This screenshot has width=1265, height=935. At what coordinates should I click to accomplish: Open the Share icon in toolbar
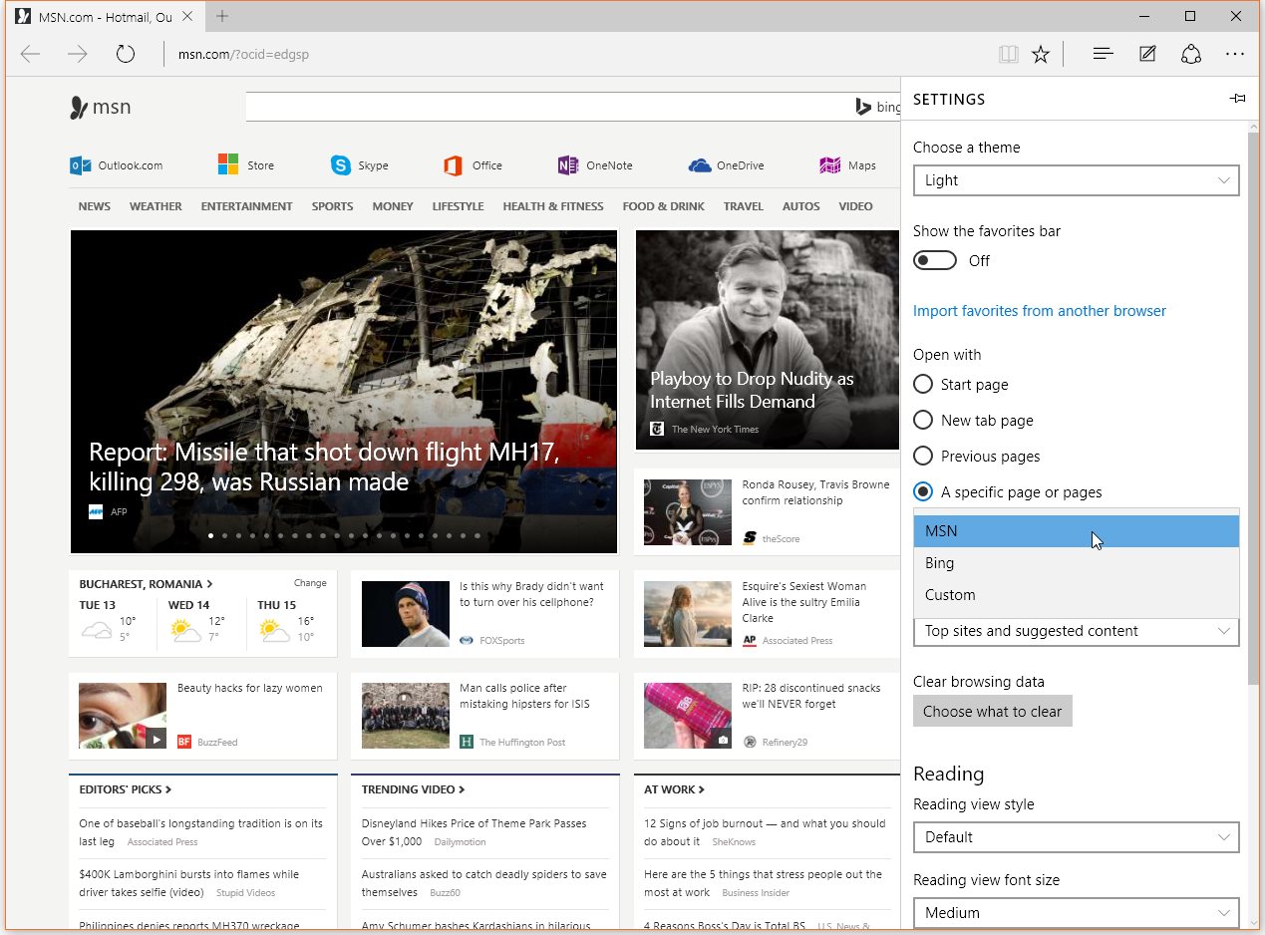[x=1191, y=54]
